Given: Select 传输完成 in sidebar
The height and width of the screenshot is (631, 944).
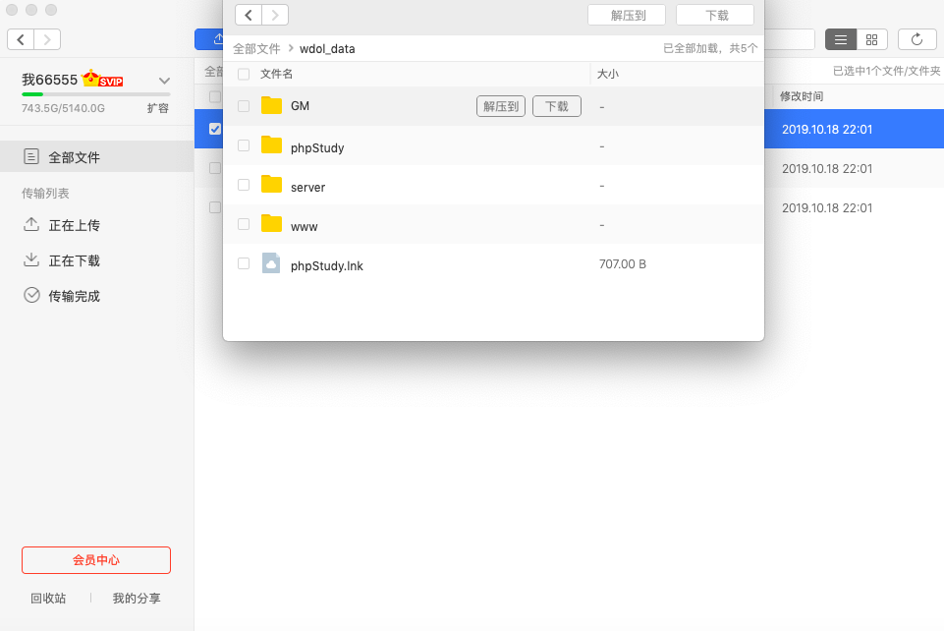Looking at the screenshot, I should tap(74, 296).
